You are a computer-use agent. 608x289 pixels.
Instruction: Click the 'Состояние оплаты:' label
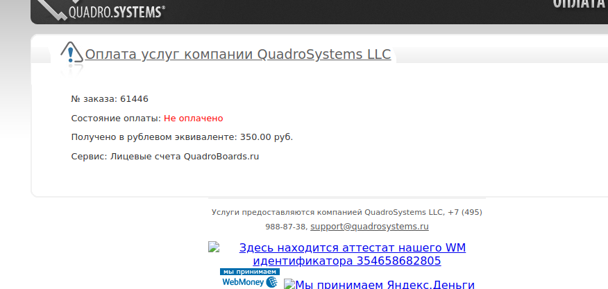116,118
